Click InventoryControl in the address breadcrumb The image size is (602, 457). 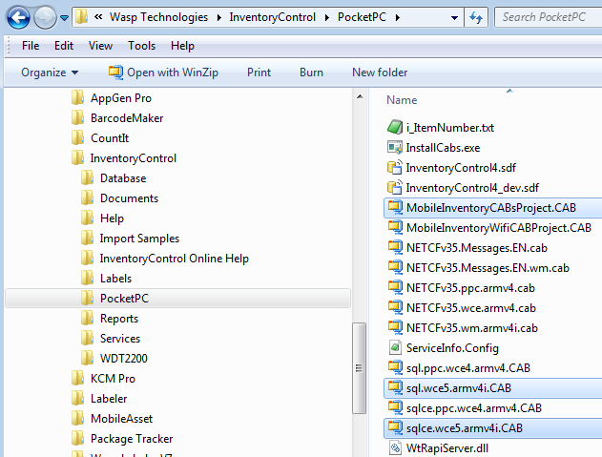click(272, 17)
